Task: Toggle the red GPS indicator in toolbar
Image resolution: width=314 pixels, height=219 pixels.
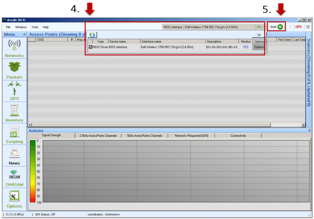Action: click(x=298, y=27)
